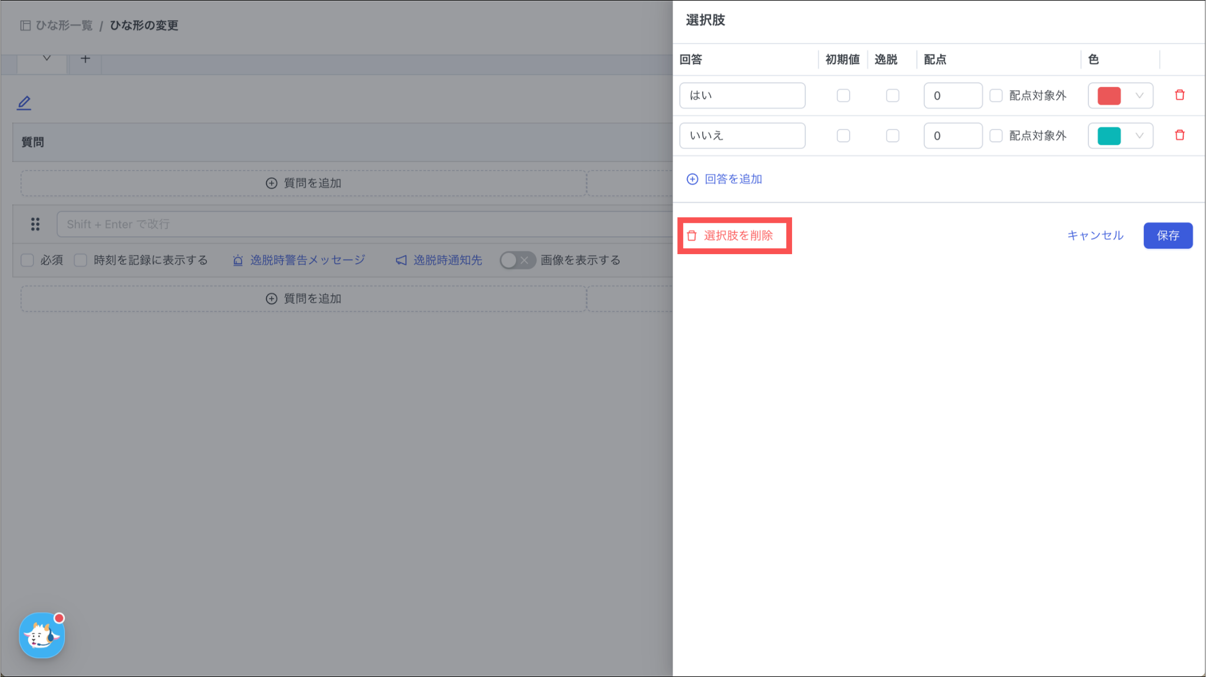
Task: Expand the chevron dropdown near tab bar
Action: click(47, 58)
